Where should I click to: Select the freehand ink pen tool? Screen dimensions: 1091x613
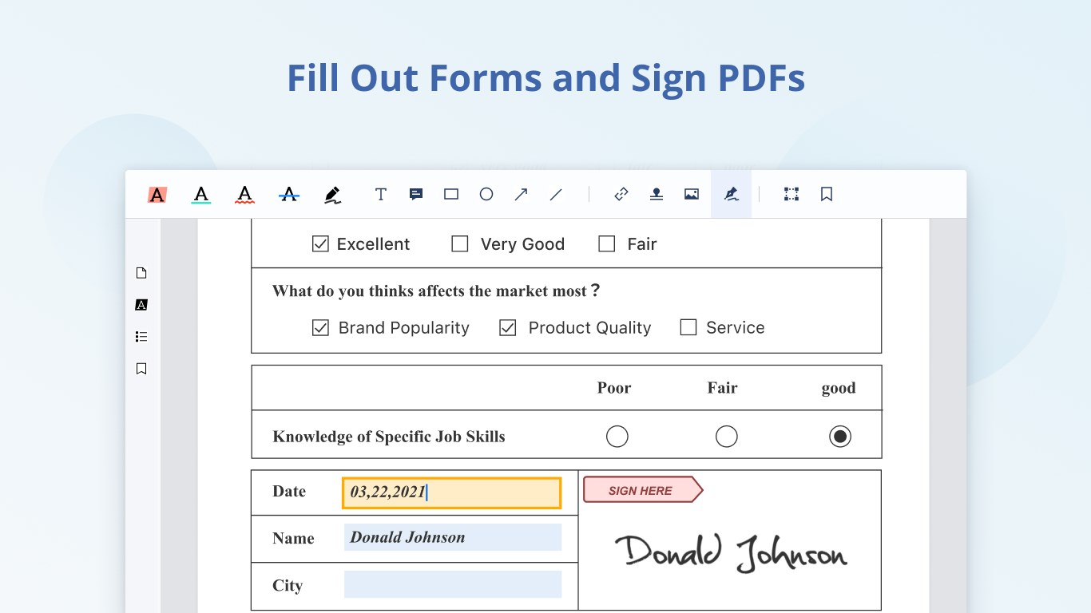pyautogui.click(x=333, y=194)
